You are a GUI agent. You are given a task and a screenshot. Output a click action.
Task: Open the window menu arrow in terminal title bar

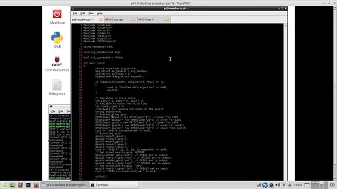pyautogui.click(x=73, y=8)
